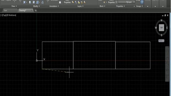The image size is (171, 96).
Task: Click Match Properties
Action: tap(111, 2)
